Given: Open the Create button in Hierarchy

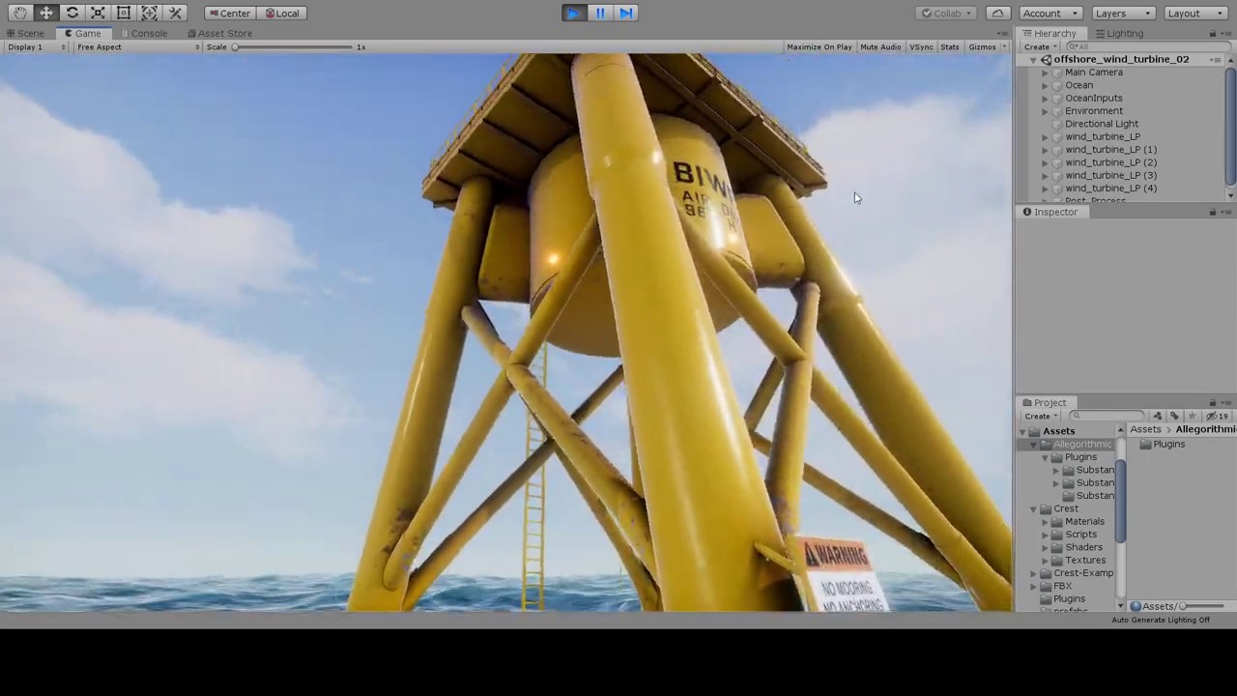Looking at the screenshot, I should [1040, 46].
